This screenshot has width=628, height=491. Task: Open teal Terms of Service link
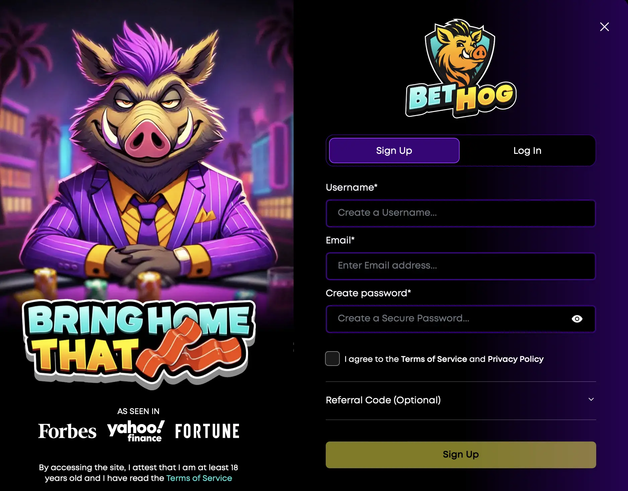pyautogui.click(x=199, y=478)
